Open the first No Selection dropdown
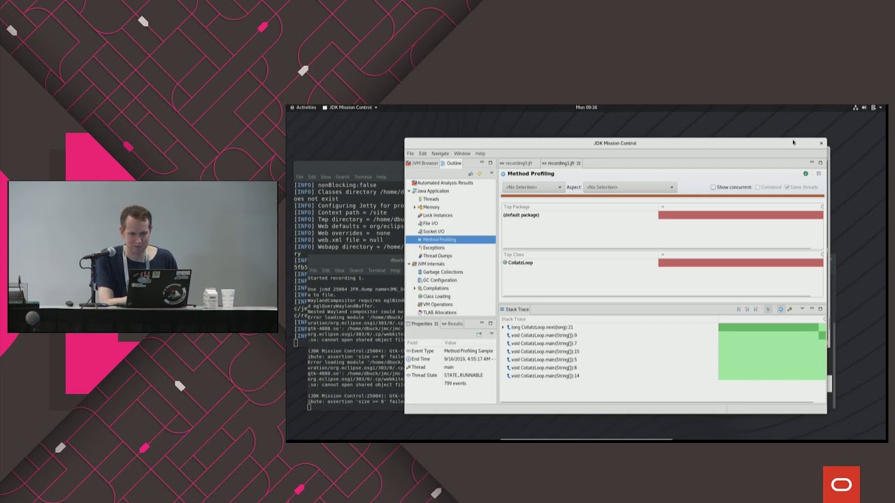The width and height of the screenshot is (895, 503). coord(534,187)
